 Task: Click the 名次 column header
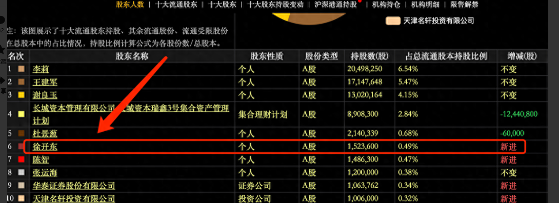coord(16,56)
